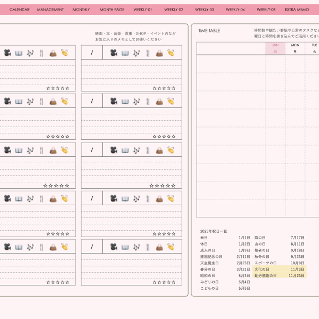
Task: Mark fork and knife icon in first right-column card
Action: click(x=148, y=53)
